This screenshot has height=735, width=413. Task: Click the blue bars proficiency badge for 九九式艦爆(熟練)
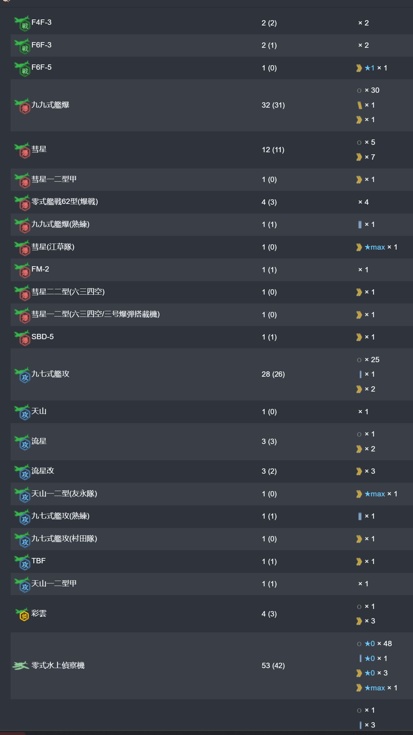(360, 224)
